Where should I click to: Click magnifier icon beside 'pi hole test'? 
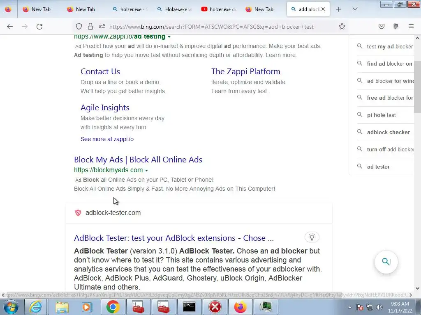tap(359, 115)
